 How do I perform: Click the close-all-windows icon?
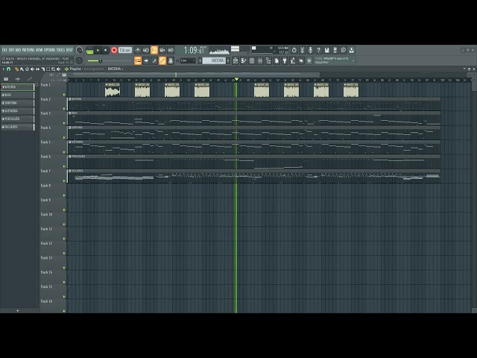point(301,61)
